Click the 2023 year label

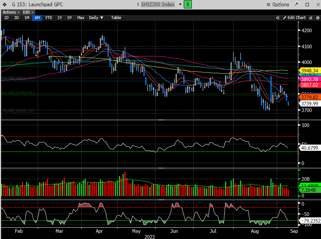coord(149,237)
